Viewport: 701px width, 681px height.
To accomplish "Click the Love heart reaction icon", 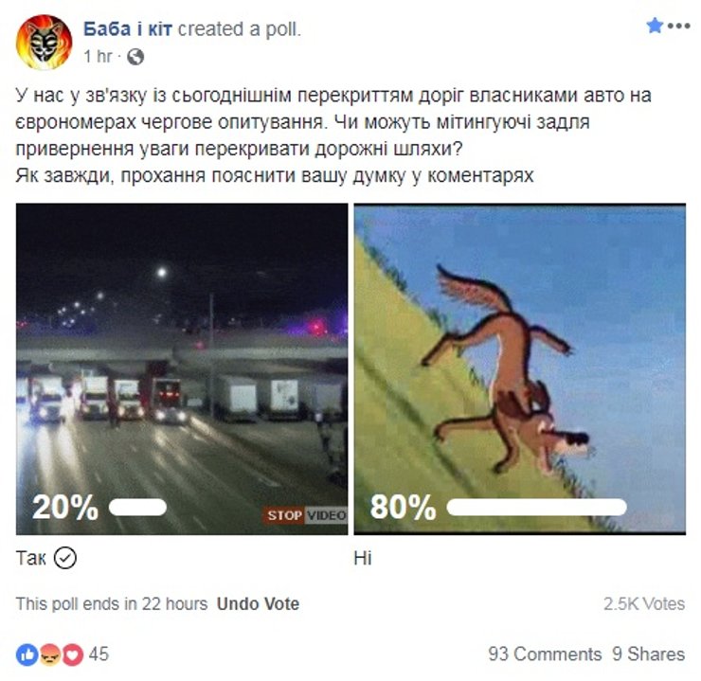I will (x=72, y=655).
